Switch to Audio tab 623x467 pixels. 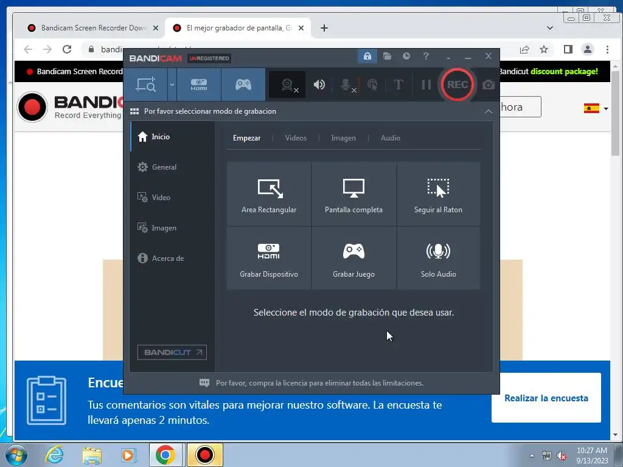click(390, 138)
